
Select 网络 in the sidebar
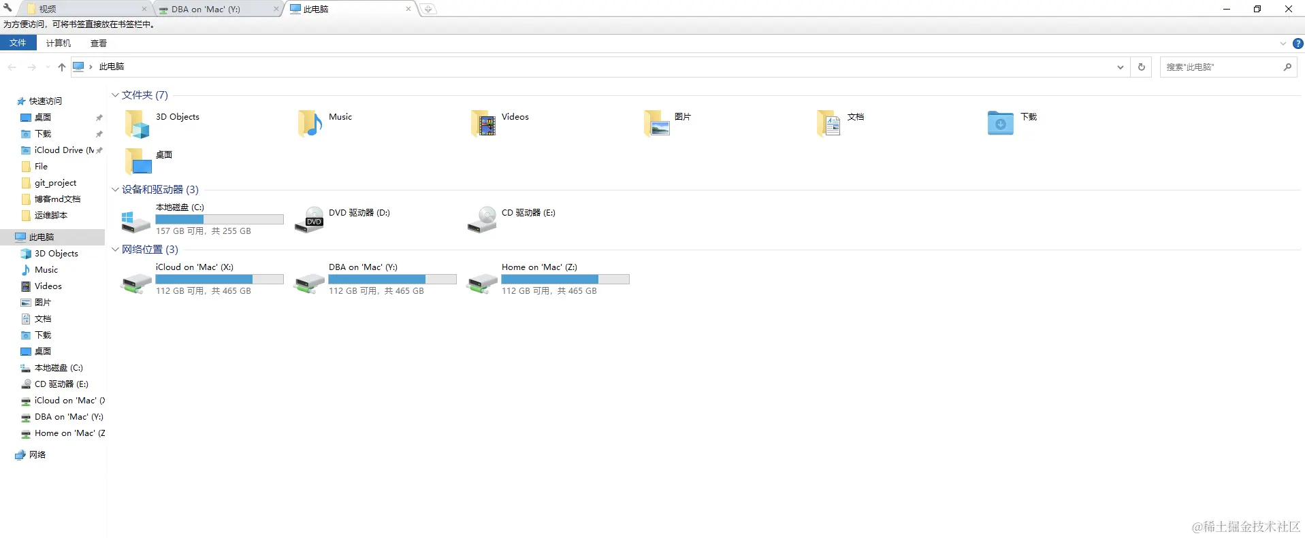(37, 454)
